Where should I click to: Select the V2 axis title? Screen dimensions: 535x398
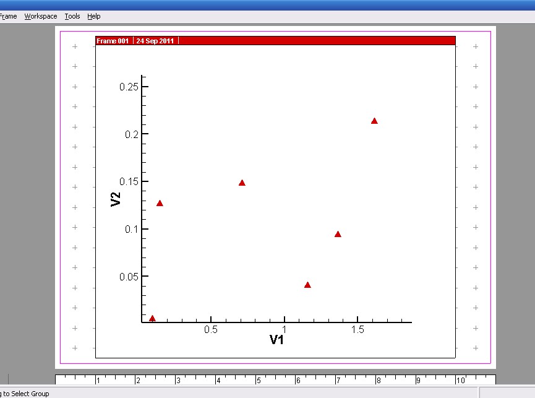[x=116, y=199]
